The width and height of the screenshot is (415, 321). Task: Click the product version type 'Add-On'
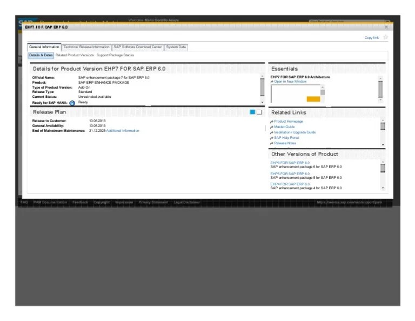[84, 88]
